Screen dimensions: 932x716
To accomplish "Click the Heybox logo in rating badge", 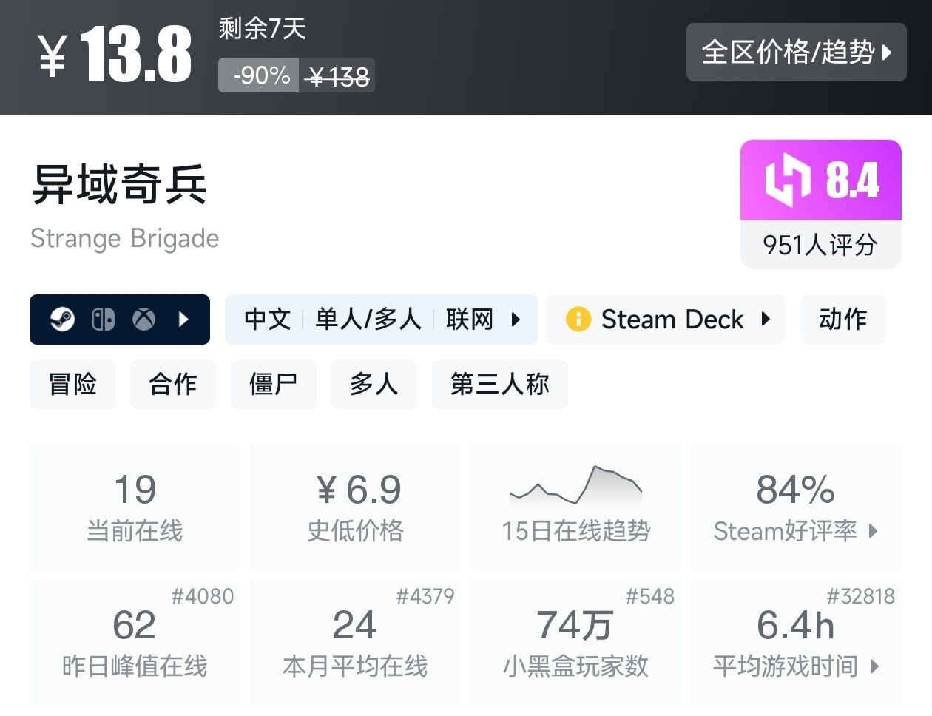I will coord(787,180).
